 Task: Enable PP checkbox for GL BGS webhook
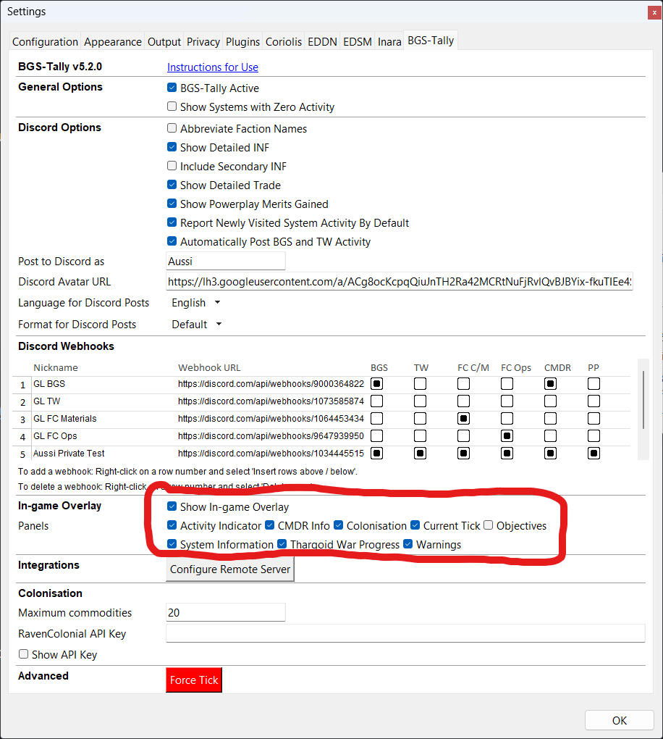click(594, 384)
